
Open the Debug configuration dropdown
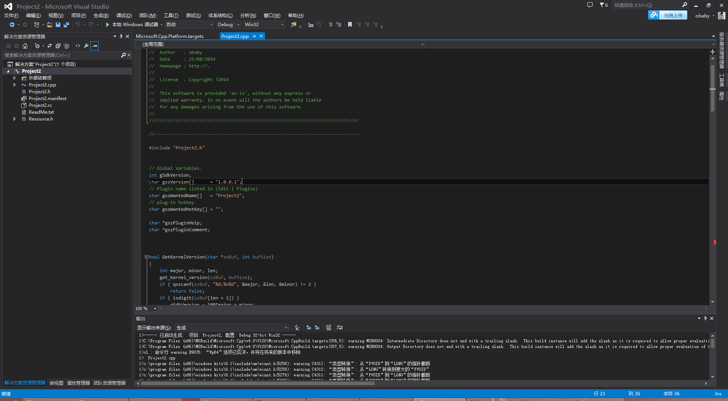click(229, 25)
